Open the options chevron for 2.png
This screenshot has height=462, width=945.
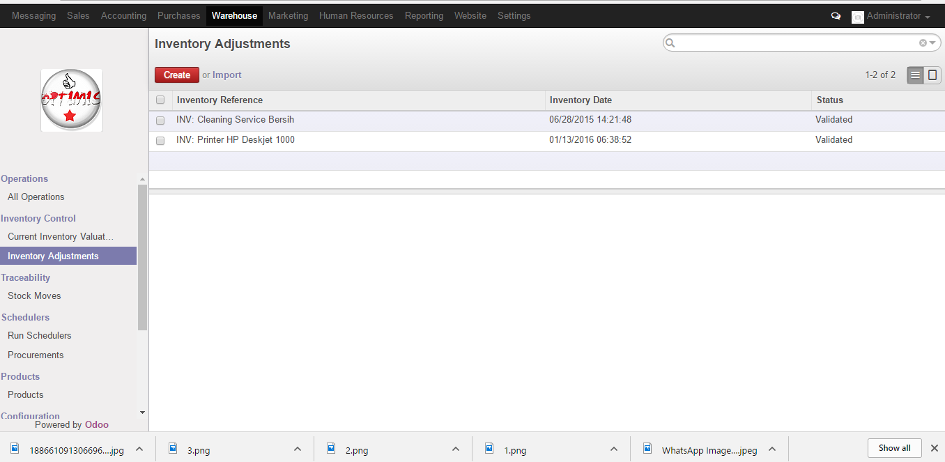click(x=456, y=449)
